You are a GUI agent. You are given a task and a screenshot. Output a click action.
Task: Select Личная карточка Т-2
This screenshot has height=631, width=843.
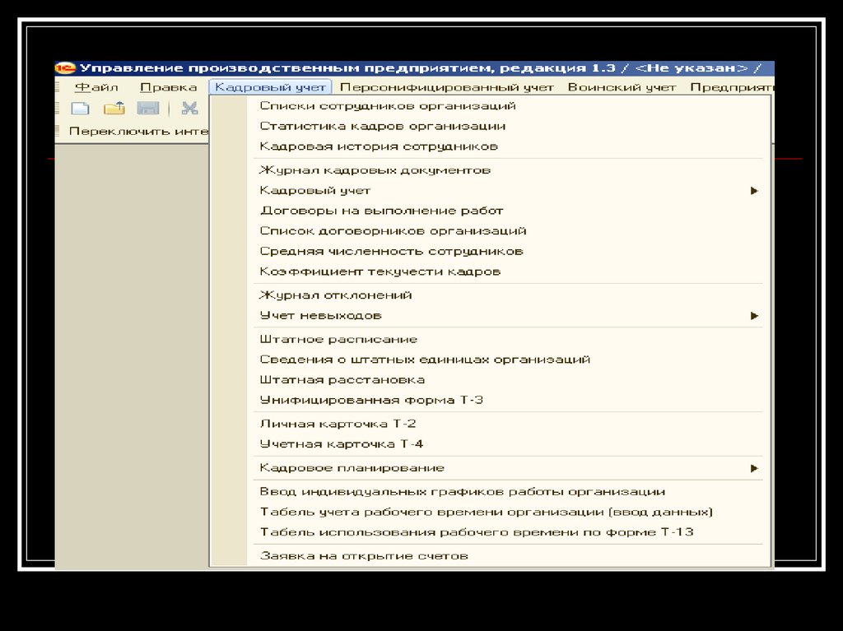click(x=338, y=424)
